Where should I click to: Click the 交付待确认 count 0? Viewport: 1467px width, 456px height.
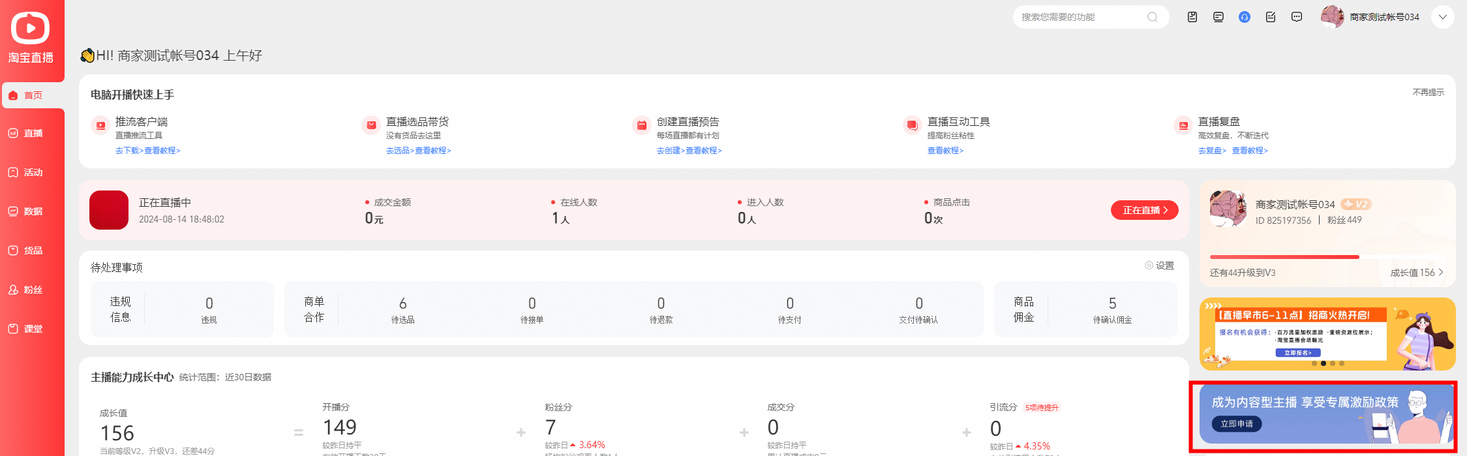tap(919, 303)
